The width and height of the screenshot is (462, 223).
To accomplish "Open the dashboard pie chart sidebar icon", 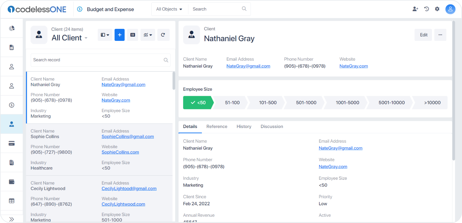I will [x=12, y=28].
